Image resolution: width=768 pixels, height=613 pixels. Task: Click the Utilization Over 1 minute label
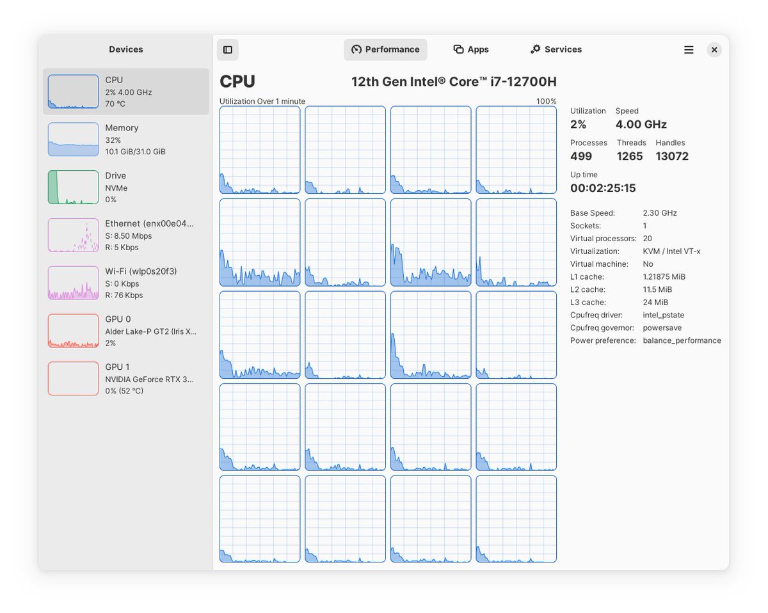point(262,101)
